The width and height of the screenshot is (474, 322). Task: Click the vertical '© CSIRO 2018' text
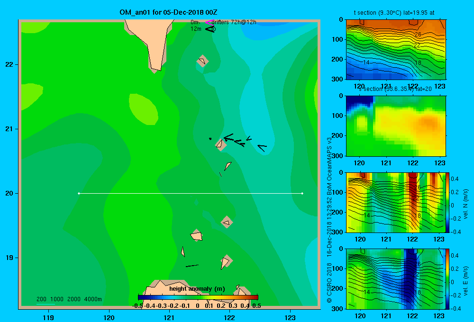point(329,283)
